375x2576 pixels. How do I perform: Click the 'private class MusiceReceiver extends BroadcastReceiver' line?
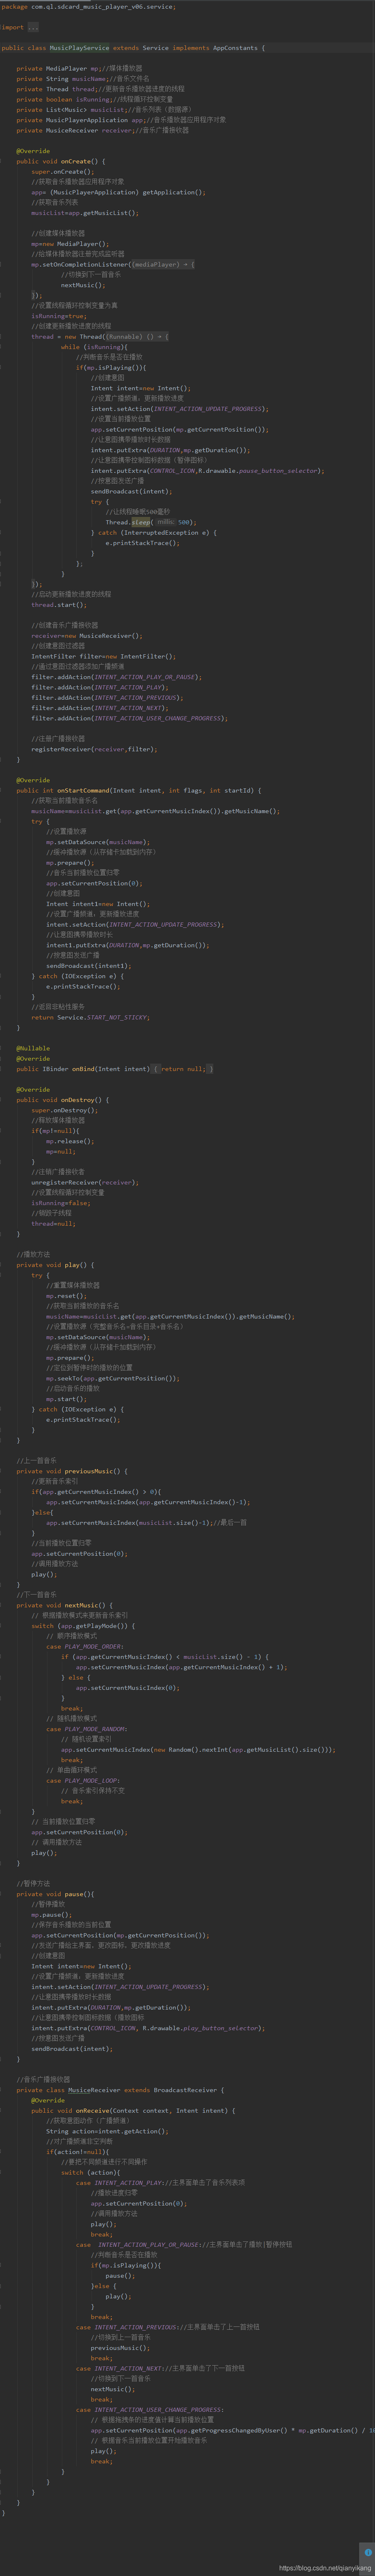(x=121, y=2089)
